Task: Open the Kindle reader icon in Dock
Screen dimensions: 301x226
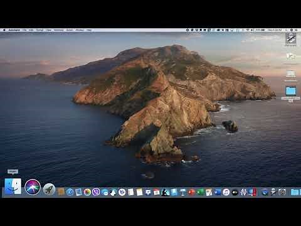Action: [165, 192]
